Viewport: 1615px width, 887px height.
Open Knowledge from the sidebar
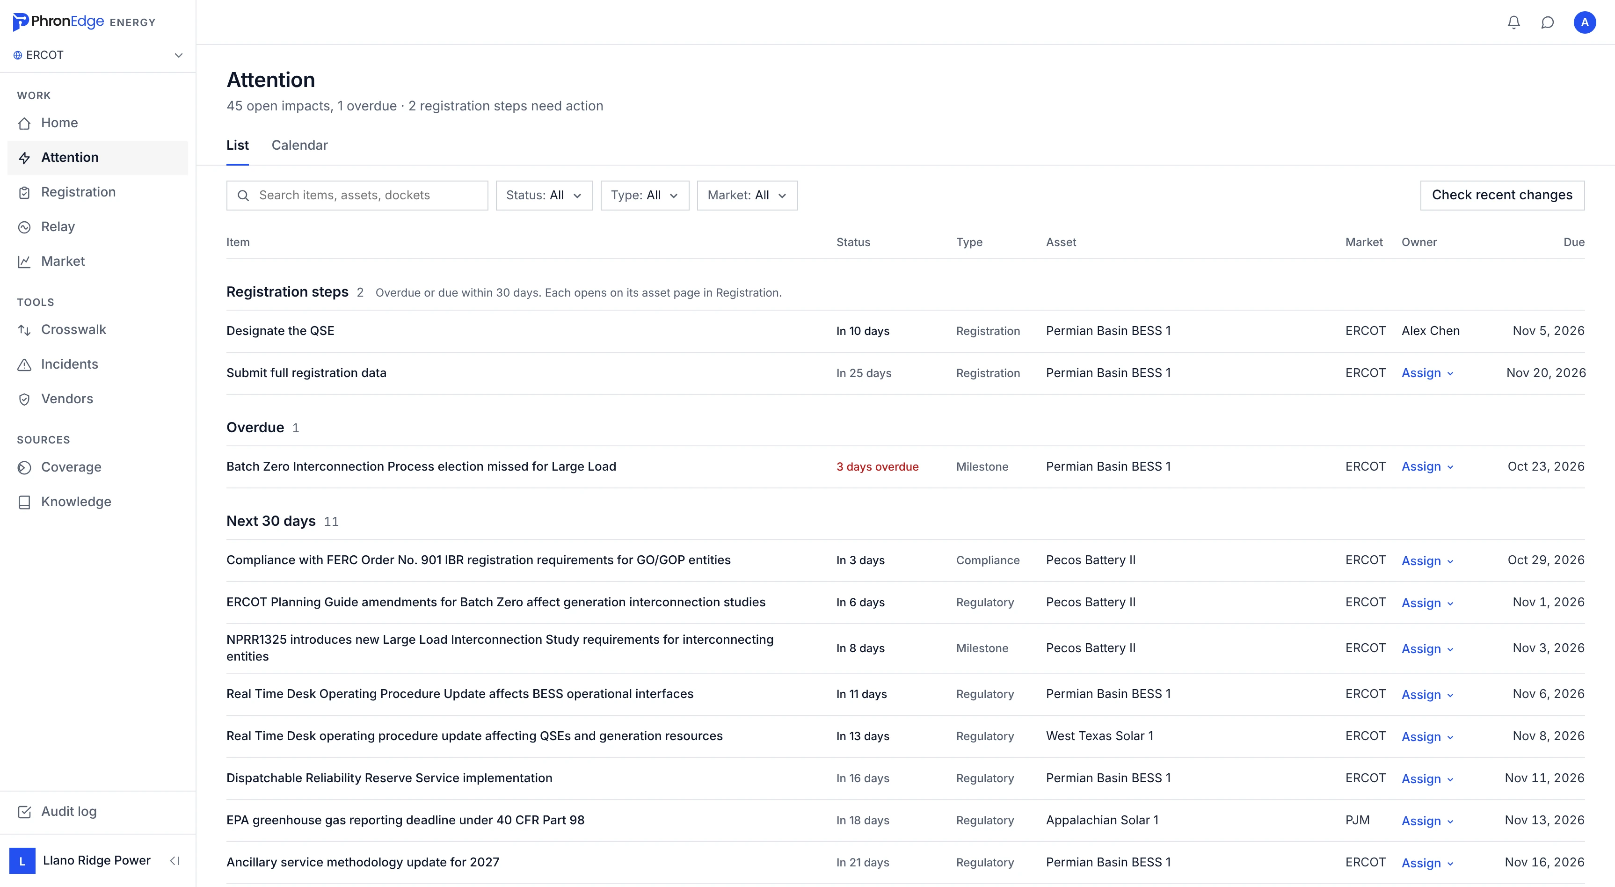98,502
